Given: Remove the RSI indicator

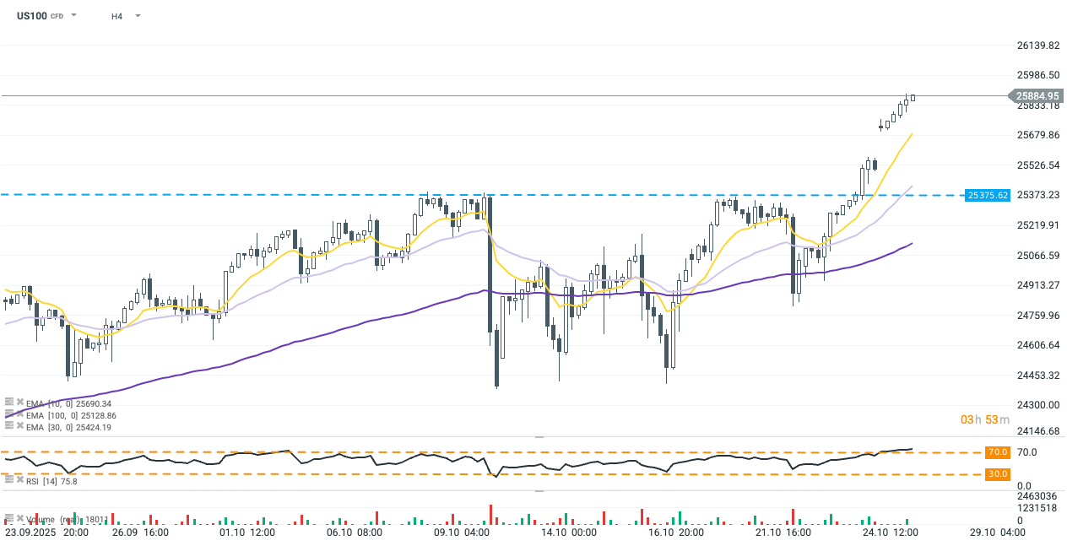Looking at the screenshot, I should point(19,479).
